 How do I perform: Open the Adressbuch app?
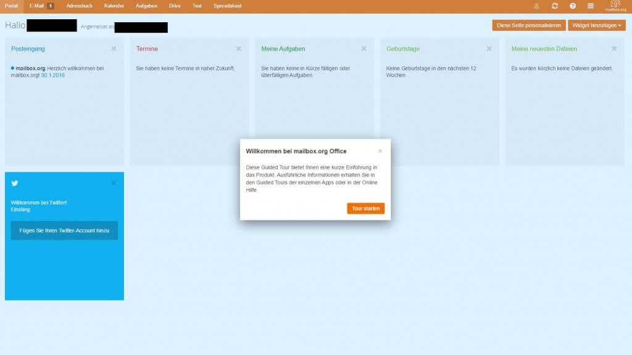(x=80, y=6)
